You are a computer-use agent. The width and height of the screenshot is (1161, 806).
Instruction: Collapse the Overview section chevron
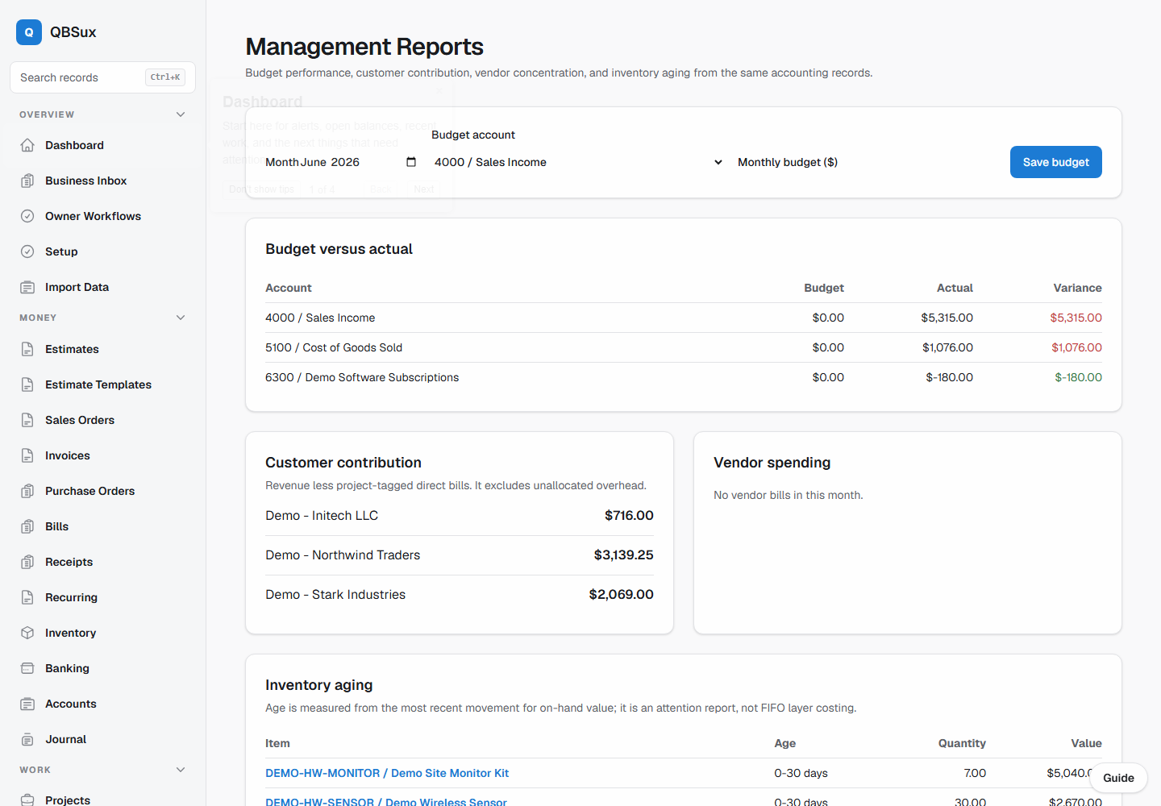tap(181, 114)
